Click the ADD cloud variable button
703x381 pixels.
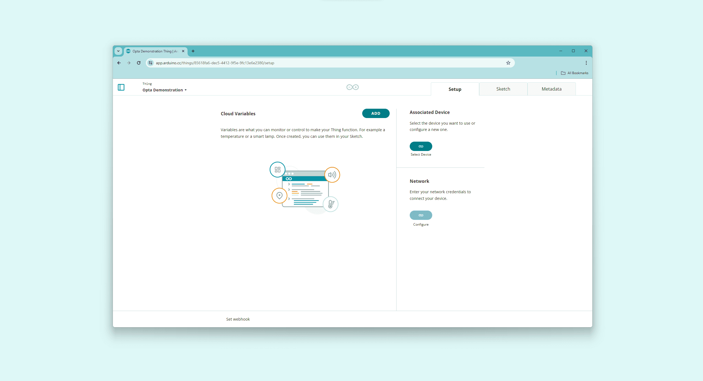(376, 113)
